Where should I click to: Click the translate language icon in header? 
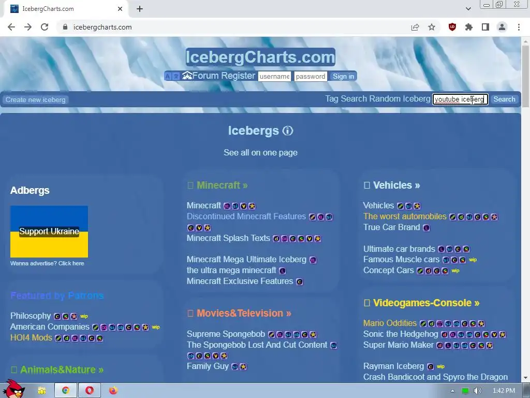[x=172, y=76]
